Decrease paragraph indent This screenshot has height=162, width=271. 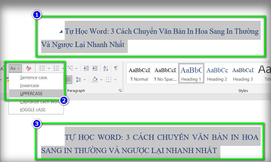point(86,68)
